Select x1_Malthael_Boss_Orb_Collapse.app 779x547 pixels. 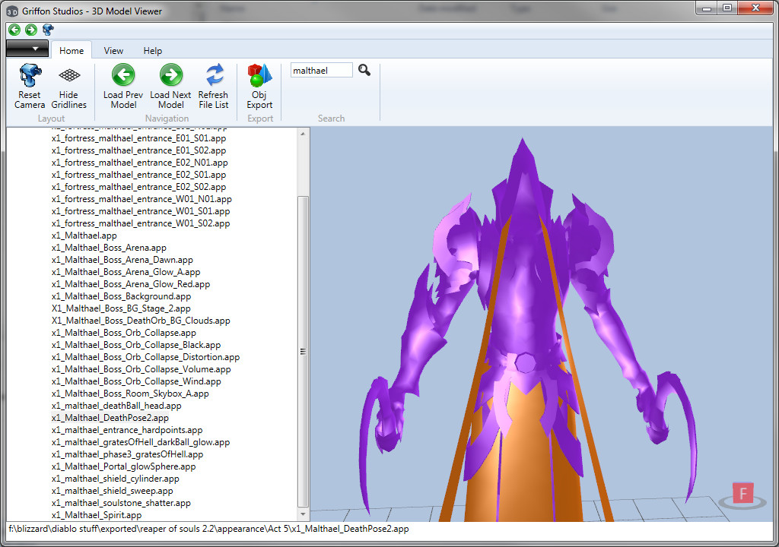click(x=124, y=333)
